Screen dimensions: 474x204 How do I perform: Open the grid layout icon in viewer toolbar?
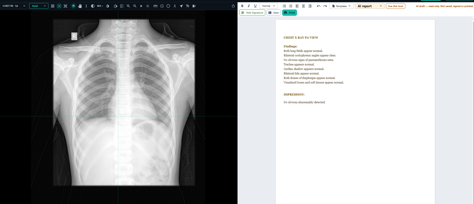53,6
